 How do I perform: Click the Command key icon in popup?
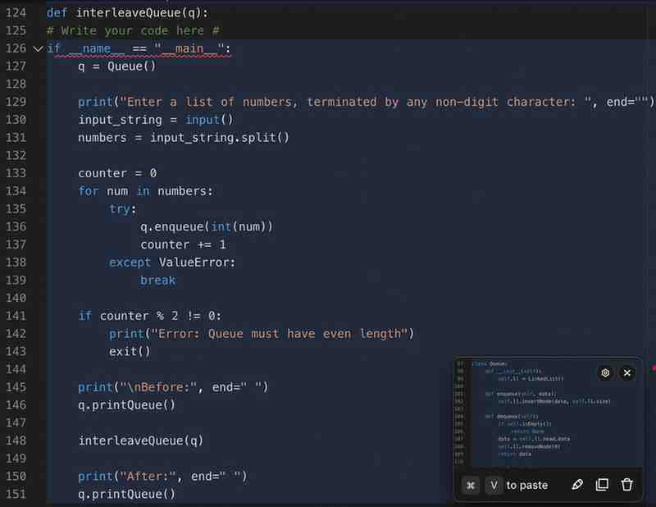point(471,485)
